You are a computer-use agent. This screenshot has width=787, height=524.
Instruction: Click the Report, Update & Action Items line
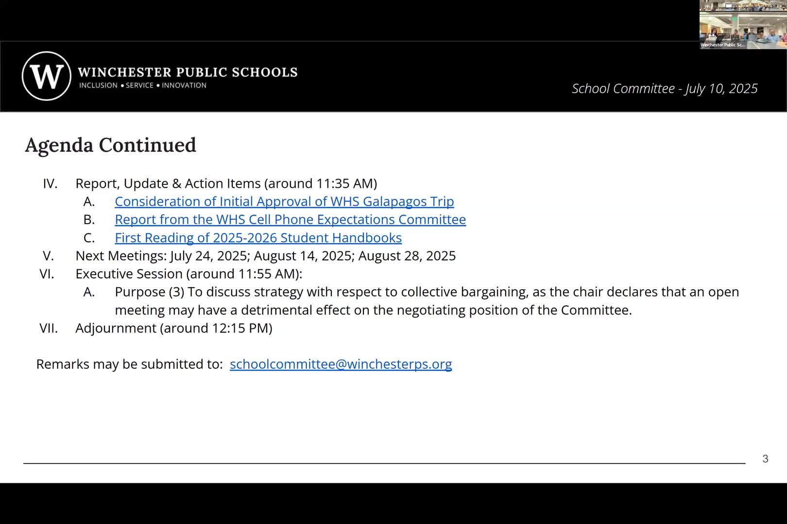(226, 183)
